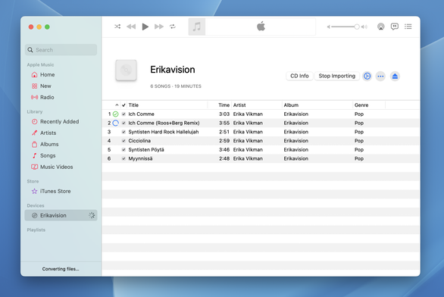
Task: Open Artists in the Library
Action: tap(61, 133)
